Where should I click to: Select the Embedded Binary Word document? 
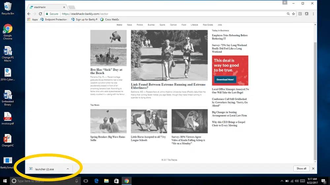pyautogui.click(x=8, y=98)
